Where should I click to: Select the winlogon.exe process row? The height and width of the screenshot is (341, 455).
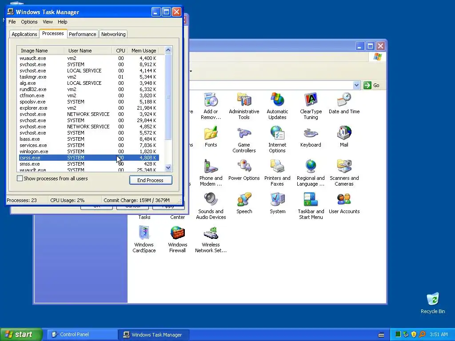(x=89, y=151)
